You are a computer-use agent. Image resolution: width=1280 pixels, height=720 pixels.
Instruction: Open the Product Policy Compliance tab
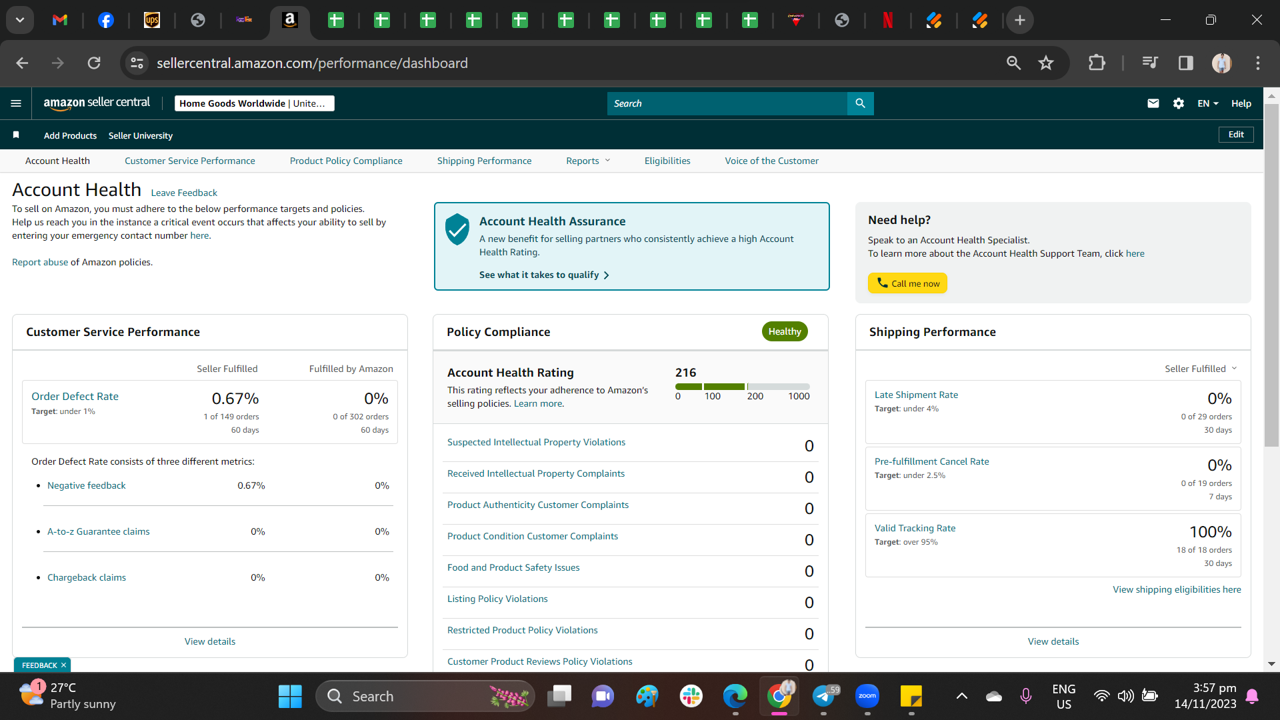346,161
